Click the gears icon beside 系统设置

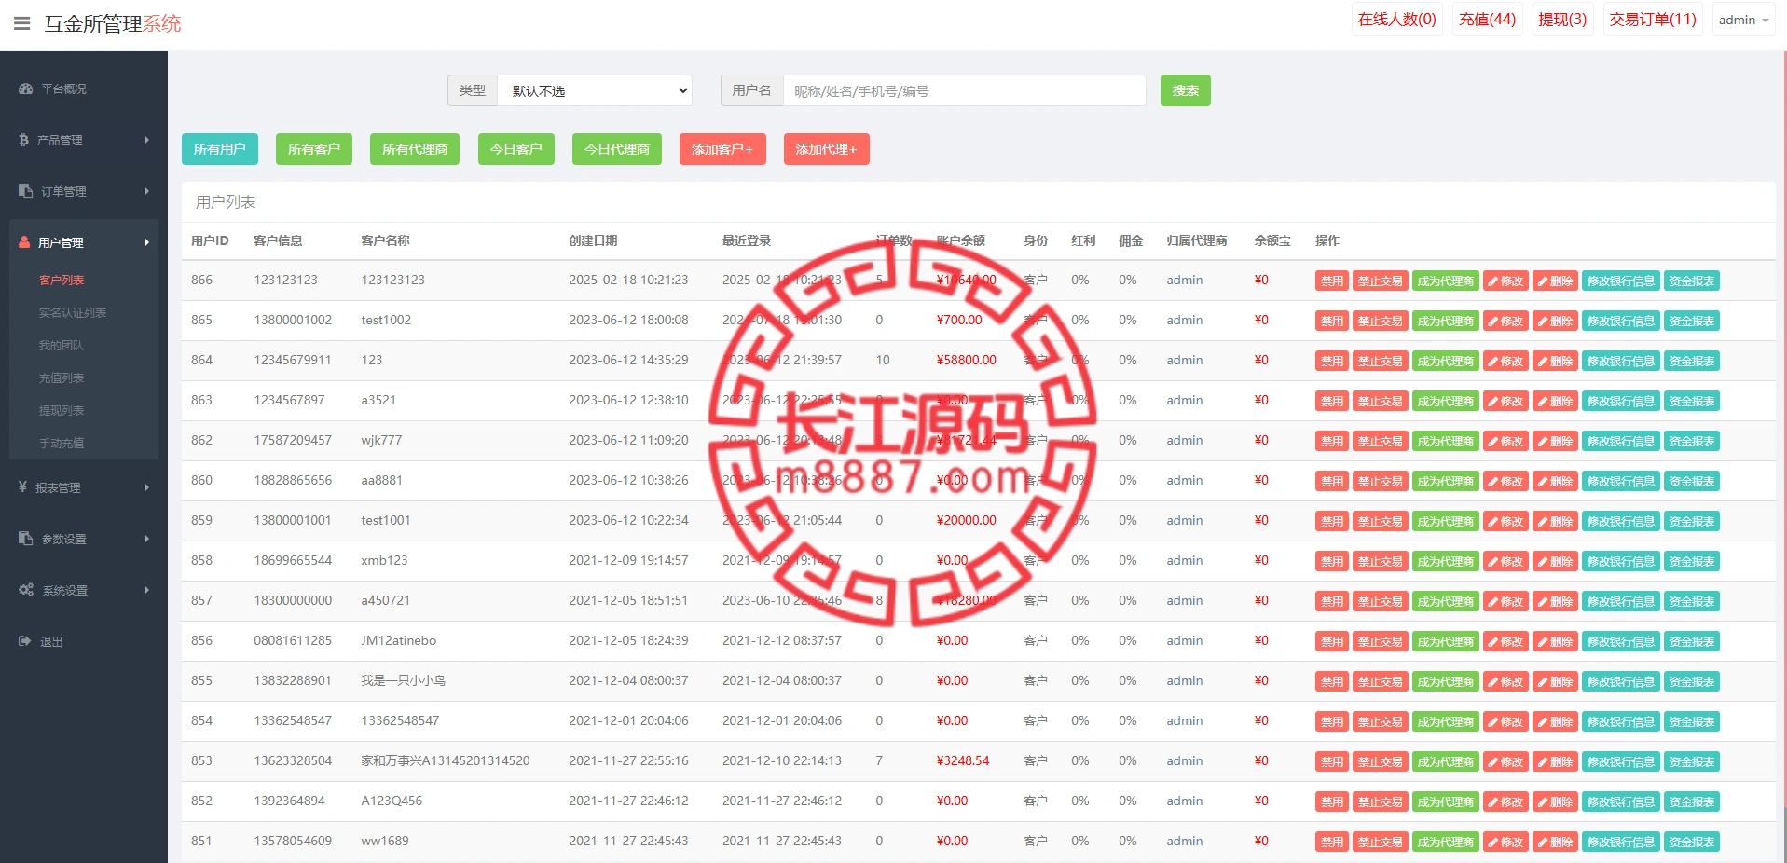tap(26, 590)
